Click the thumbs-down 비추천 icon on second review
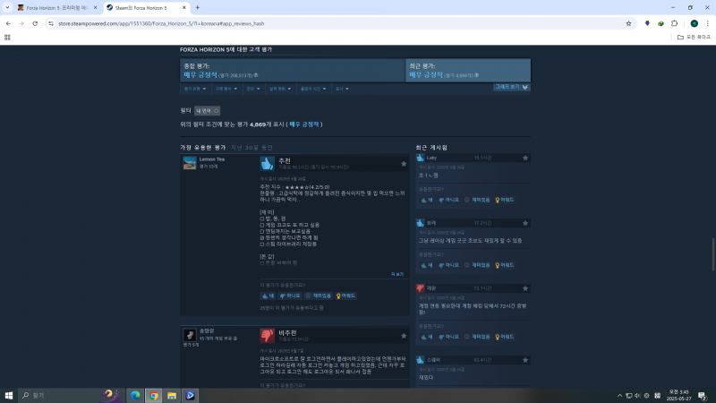This screenshot has width=716, height=403. (x=267, y=335)
